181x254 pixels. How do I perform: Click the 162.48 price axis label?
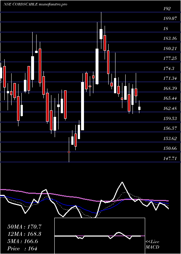170,108
